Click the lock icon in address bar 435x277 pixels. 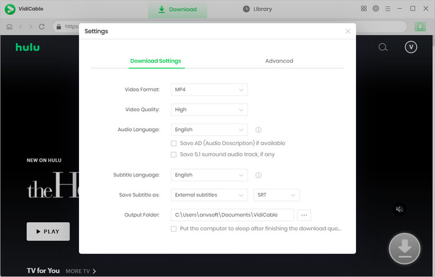click(58, 27)
